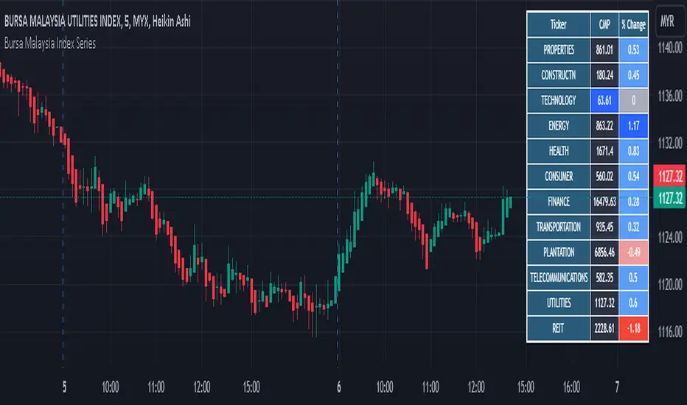Image resolution: width=687 pixels, height=405 pixels.
Task: Select the REIT ticker cell
Action: [x=558, y=328]
